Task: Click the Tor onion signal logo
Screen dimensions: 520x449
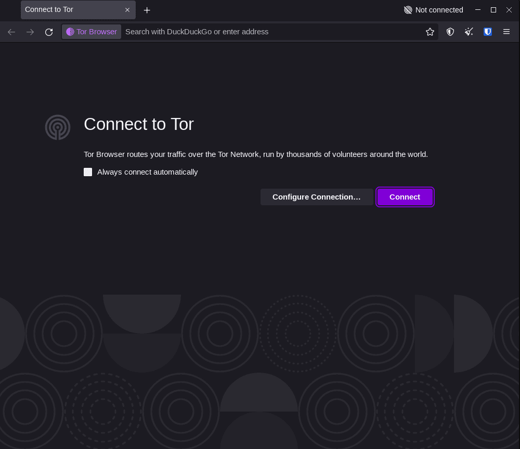Action: tap(58, 127)
